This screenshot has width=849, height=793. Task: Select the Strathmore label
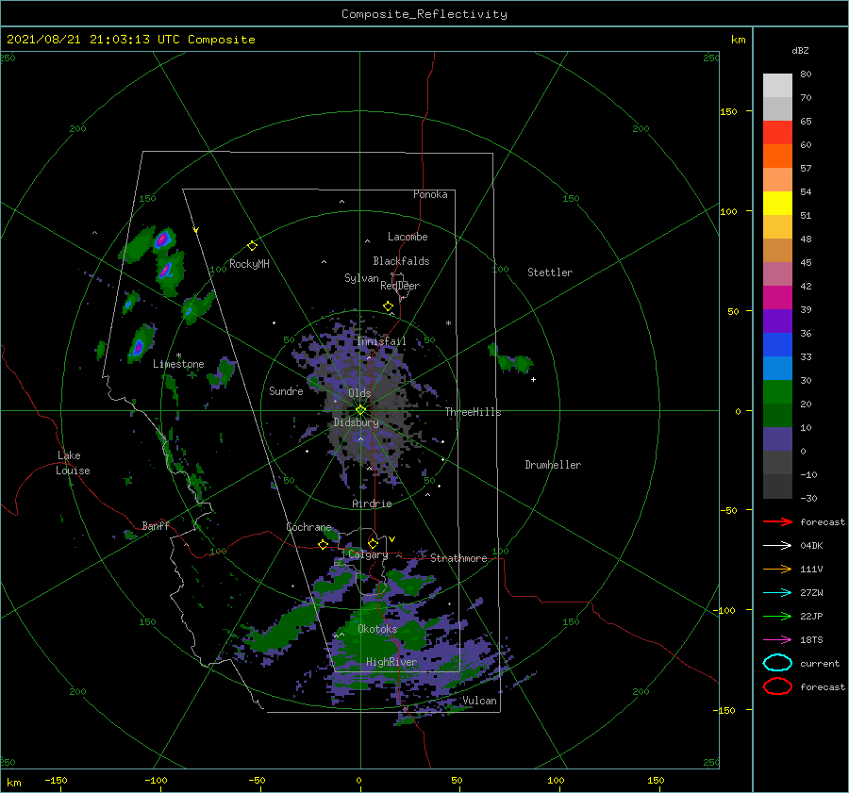(459, 558)
